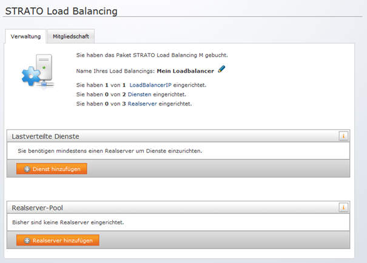Click the pencil icon to rename Mein Loadbalancer

(x=221, y=69)
